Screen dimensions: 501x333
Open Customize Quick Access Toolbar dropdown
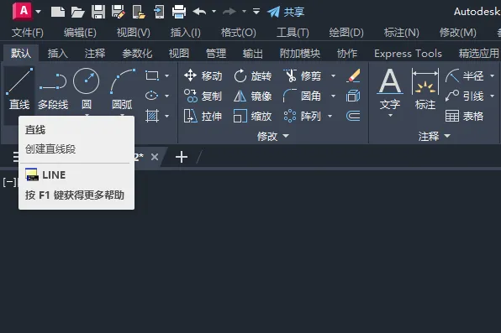(256, 12)
